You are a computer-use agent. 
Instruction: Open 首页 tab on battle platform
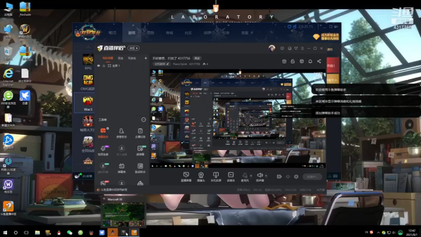coord(113,33)
